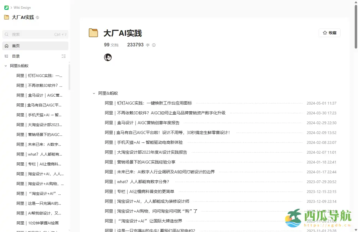Switch to the 目录 sidebar entry
Screen dimensions: 358x232
[16, 56]
